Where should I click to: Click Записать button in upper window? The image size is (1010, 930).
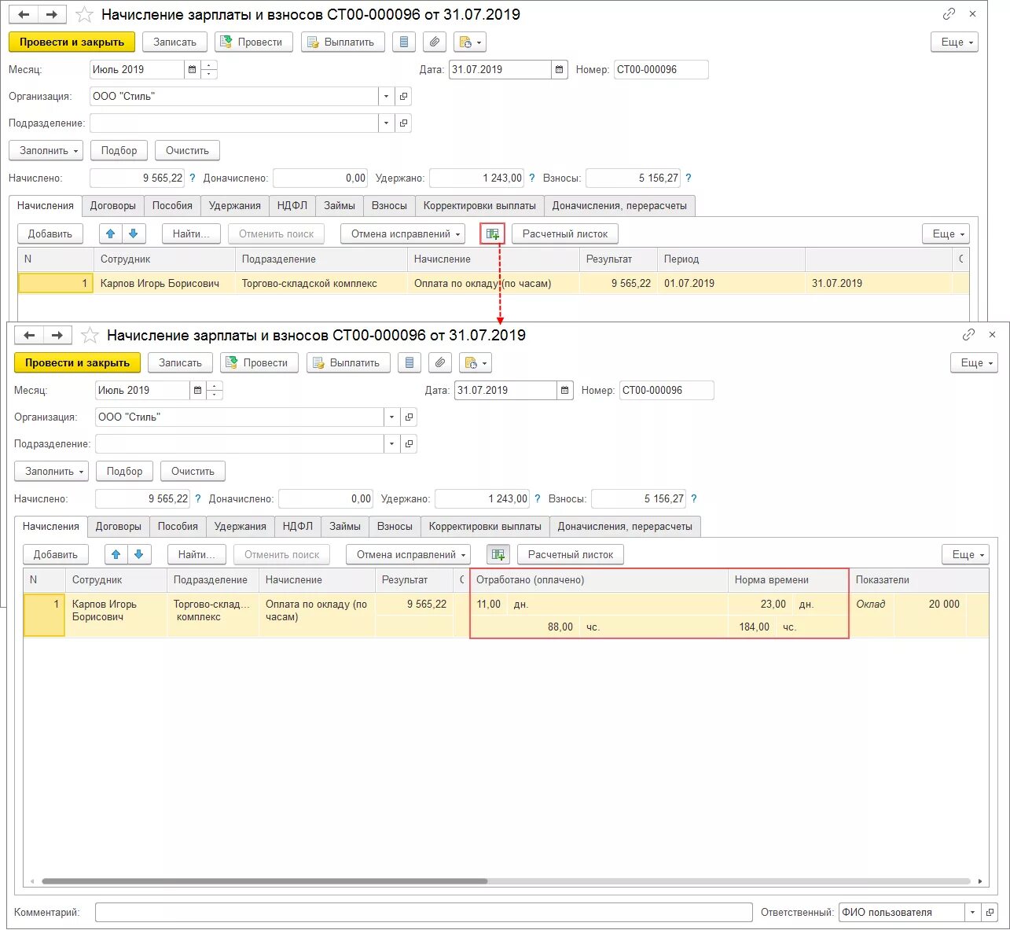point(174,42)
